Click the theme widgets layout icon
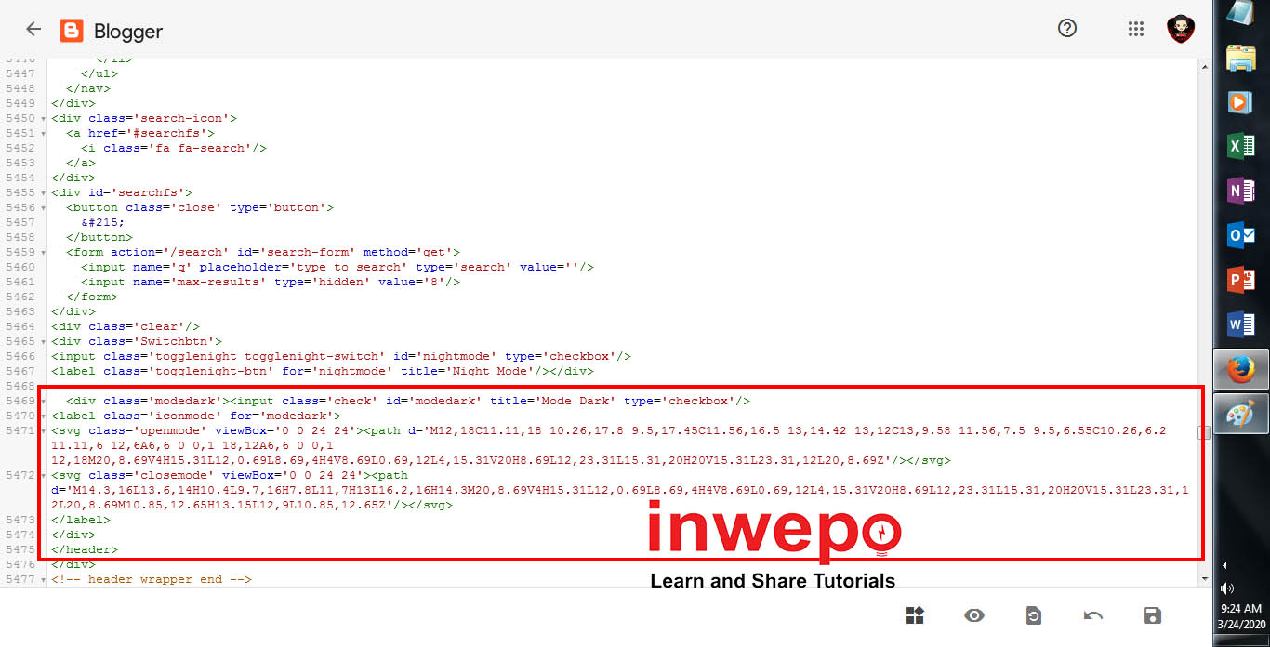Viewport: 1270px width, 647px height. tap(915, 615)
